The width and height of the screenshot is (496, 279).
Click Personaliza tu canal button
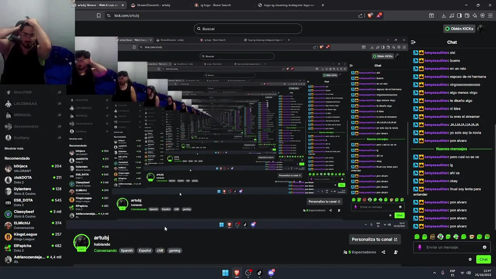[375, 239]
